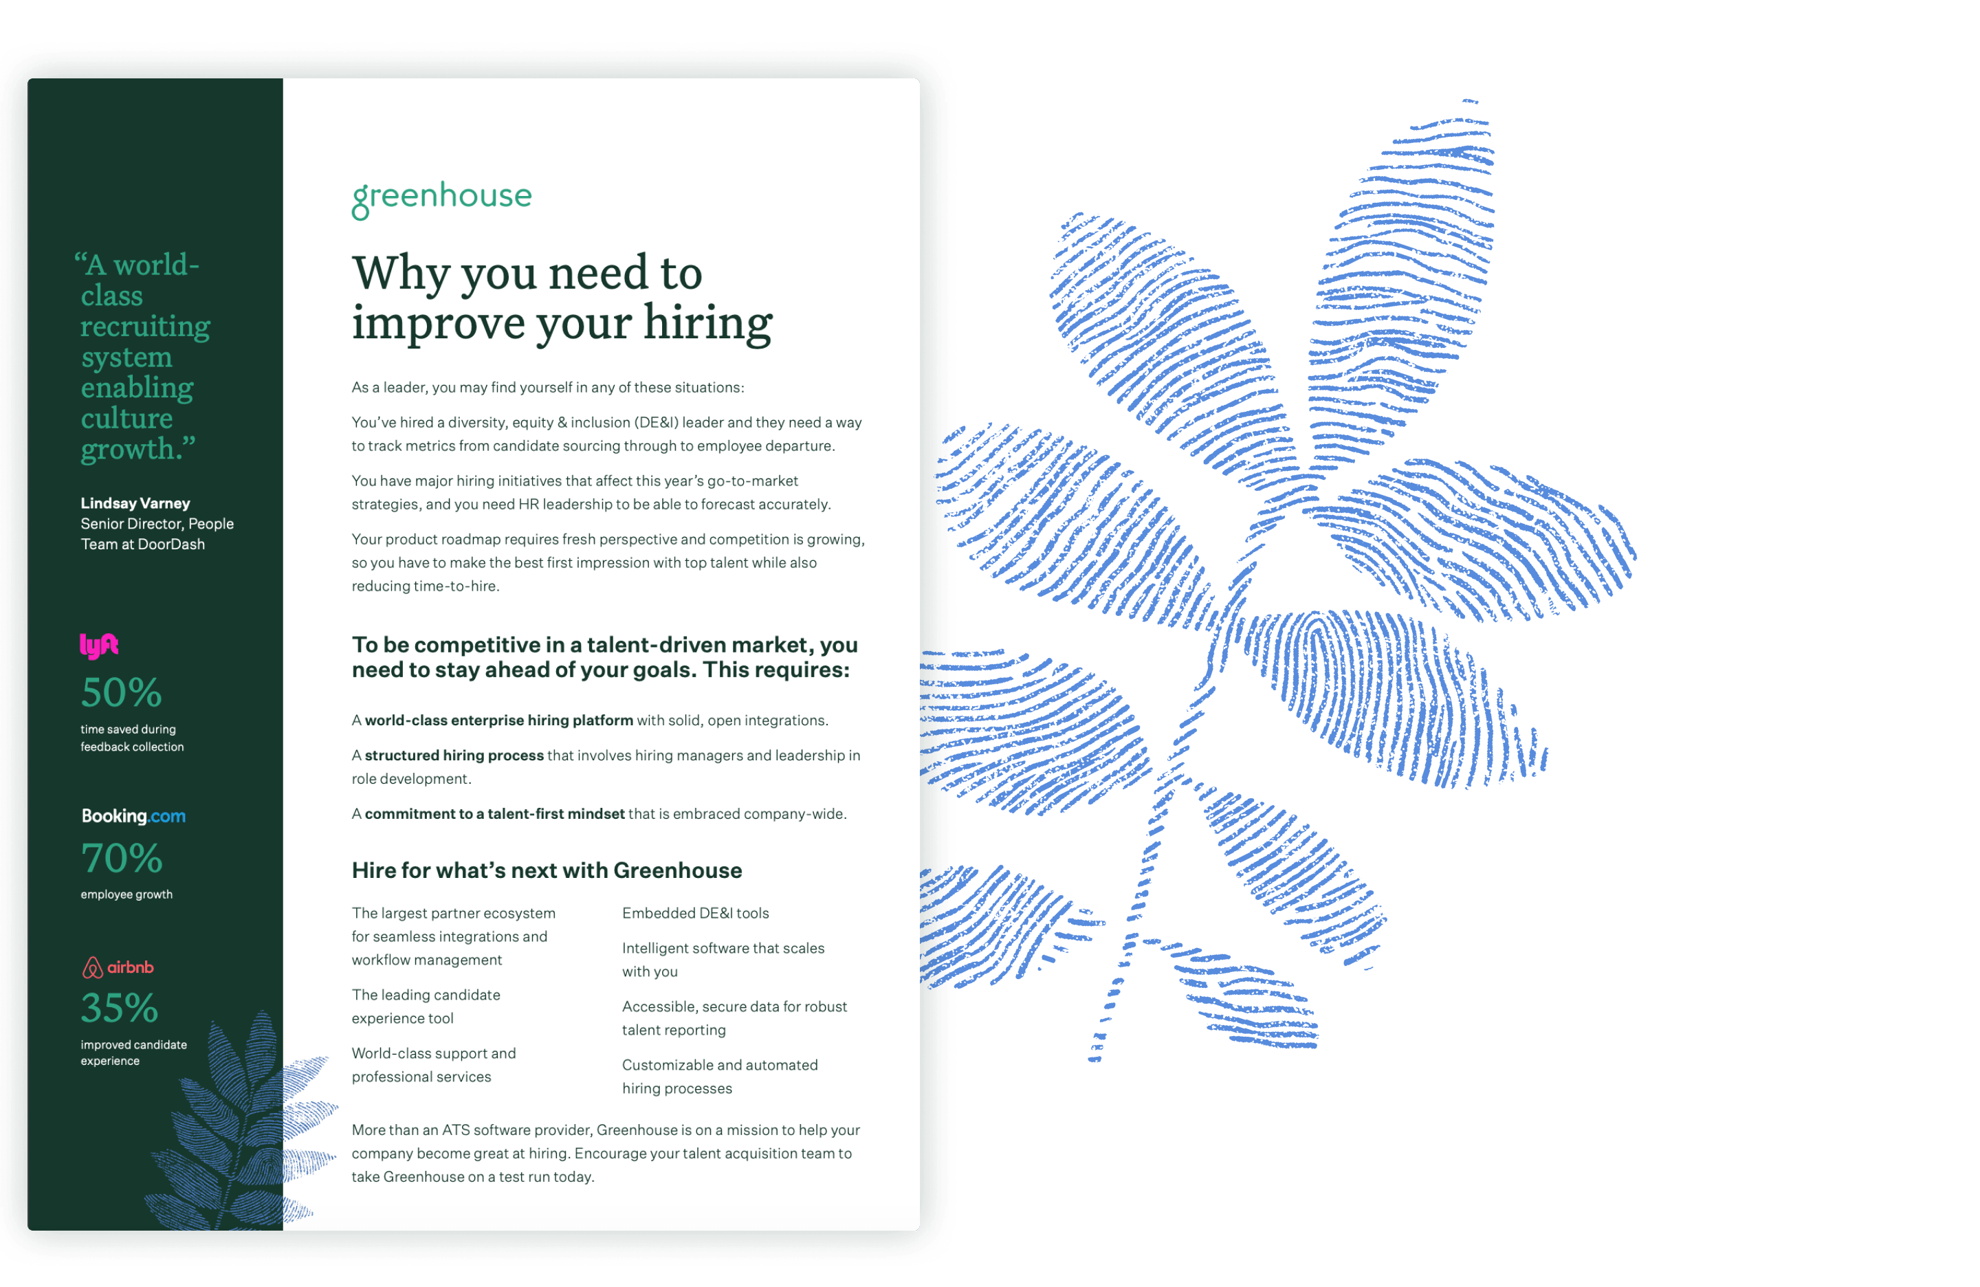The width and height of the screenshot is (1980, 1287).
Task: Click the Booking.com logo icon
Action: pos(130,818)
